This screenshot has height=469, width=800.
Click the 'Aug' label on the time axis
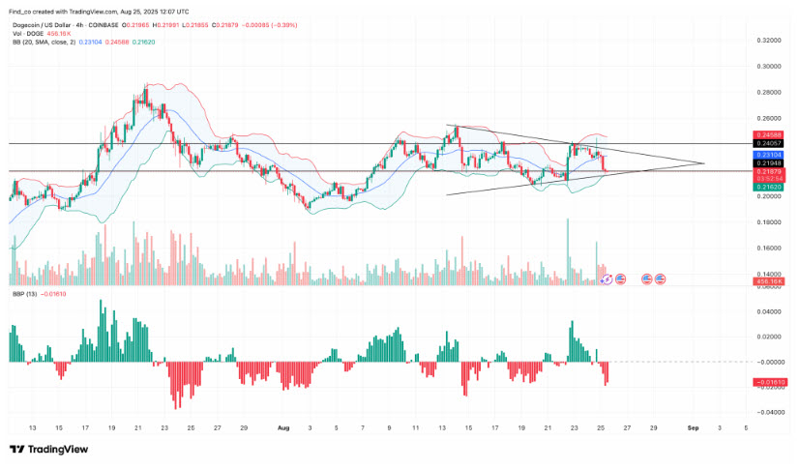point(283,428)
